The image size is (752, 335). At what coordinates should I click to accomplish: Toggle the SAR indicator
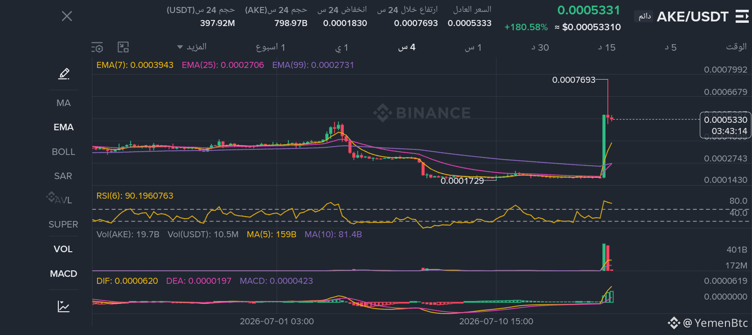63,176
